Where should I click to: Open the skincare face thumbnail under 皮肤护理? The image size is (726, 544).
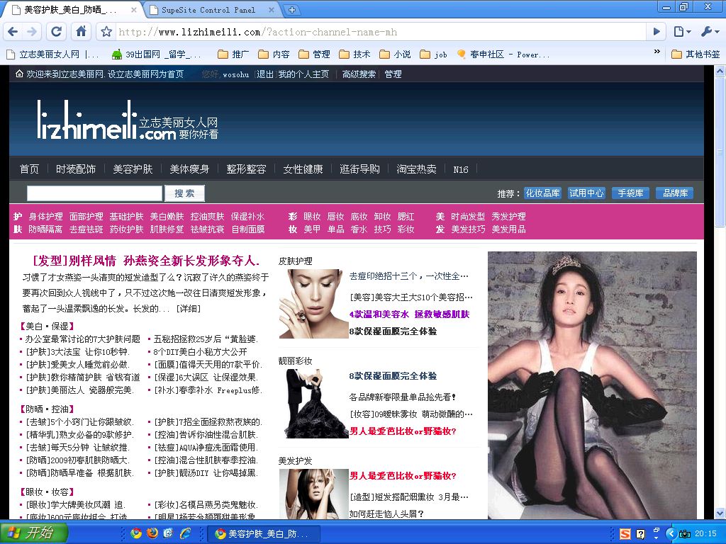(313, 303)
